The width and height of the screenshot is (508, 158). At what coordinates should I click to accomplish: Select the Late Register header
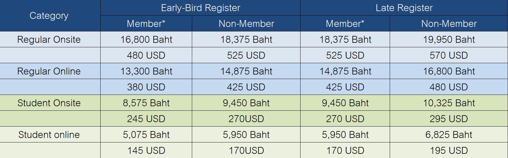tap(404, 8)
